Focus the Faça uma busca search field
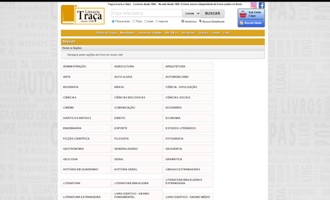This screenshot has width=330, height=200. tap(146, 13)
